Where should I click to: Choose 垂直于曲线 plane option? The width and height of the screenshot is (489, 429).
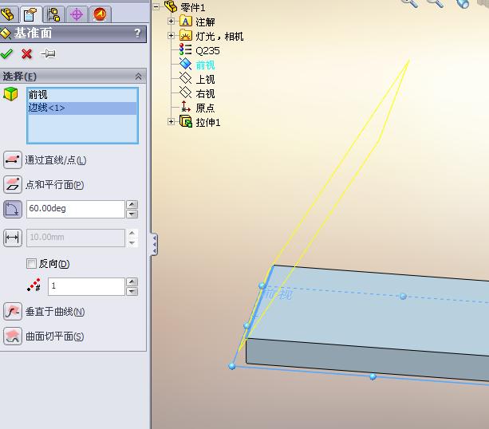click(13, 311)
